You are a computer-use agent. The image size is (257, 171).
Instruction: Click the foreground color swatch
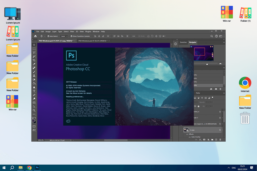[x=33, y=121]
